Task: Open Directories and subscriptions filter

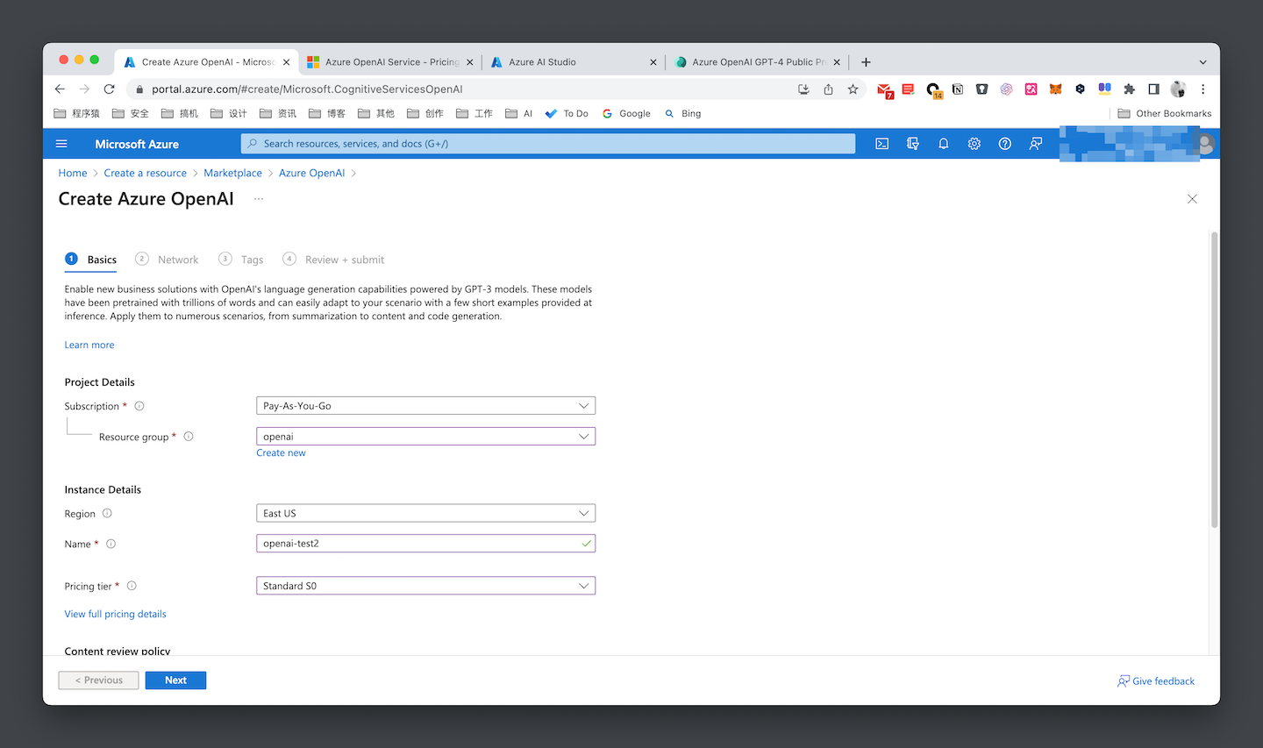Action: click(x=913, y=144)
